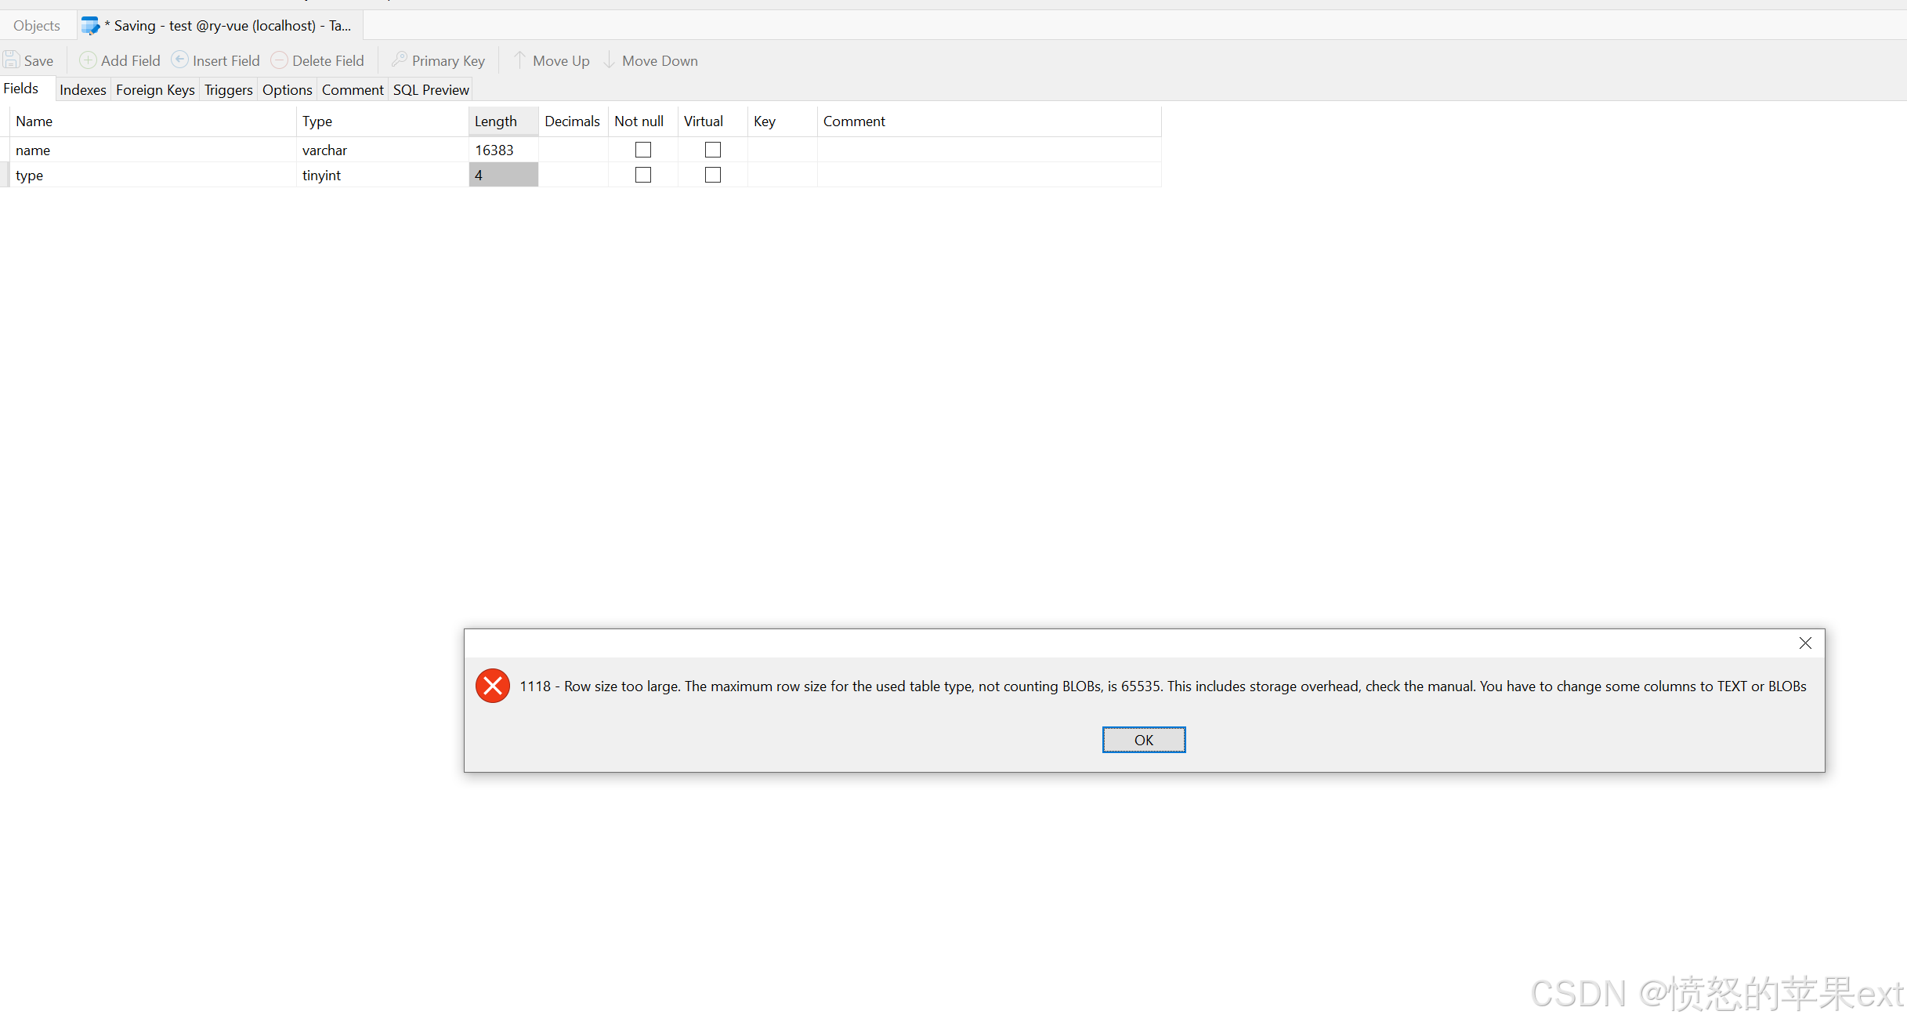Click the Move Down arrow icon

coord(609,60)
